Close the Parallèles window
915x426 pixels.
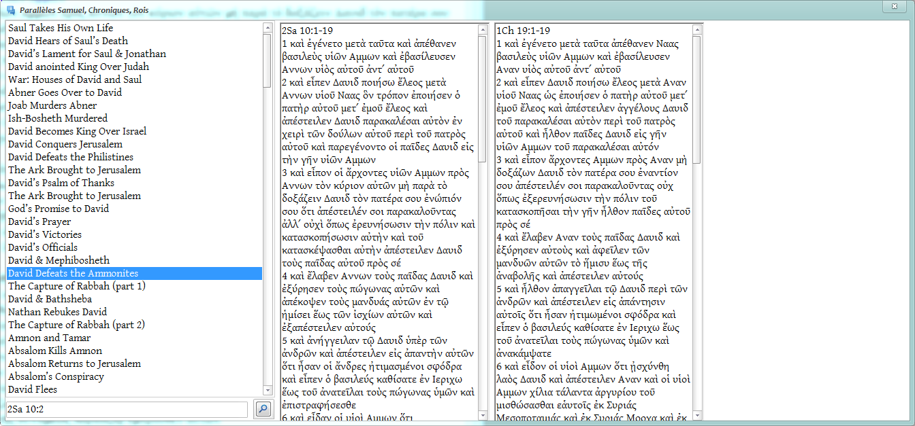click(x=894, y=6)
